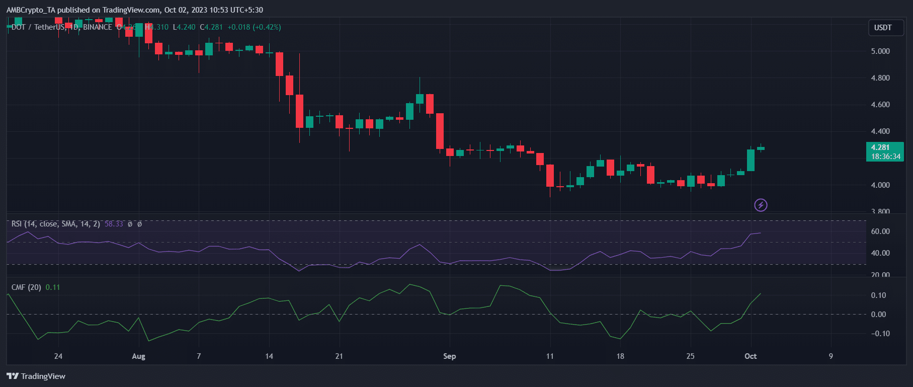Image resolution: width=913 pixels, height=387 pixels.
Task: Click the 60.00 level on RSI scale
Action: pos(880,231)
